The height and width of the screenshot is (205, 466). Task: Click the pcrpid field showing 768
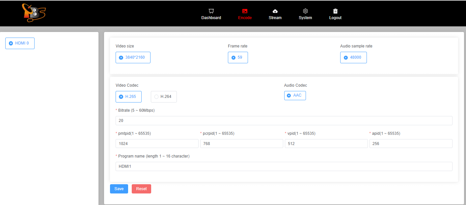coord(241,144)
